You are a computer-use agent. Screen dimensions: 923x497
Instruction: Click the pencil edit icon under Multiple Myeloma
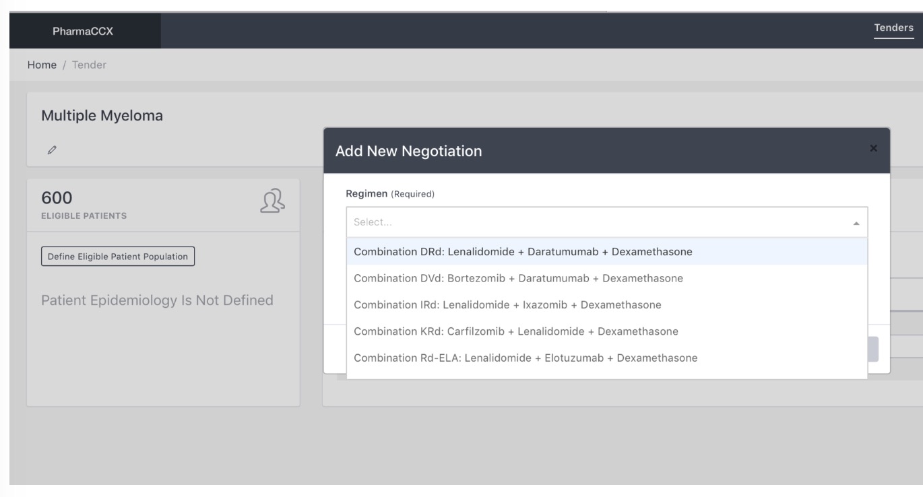pyautogui.click(x=51, y=149)
